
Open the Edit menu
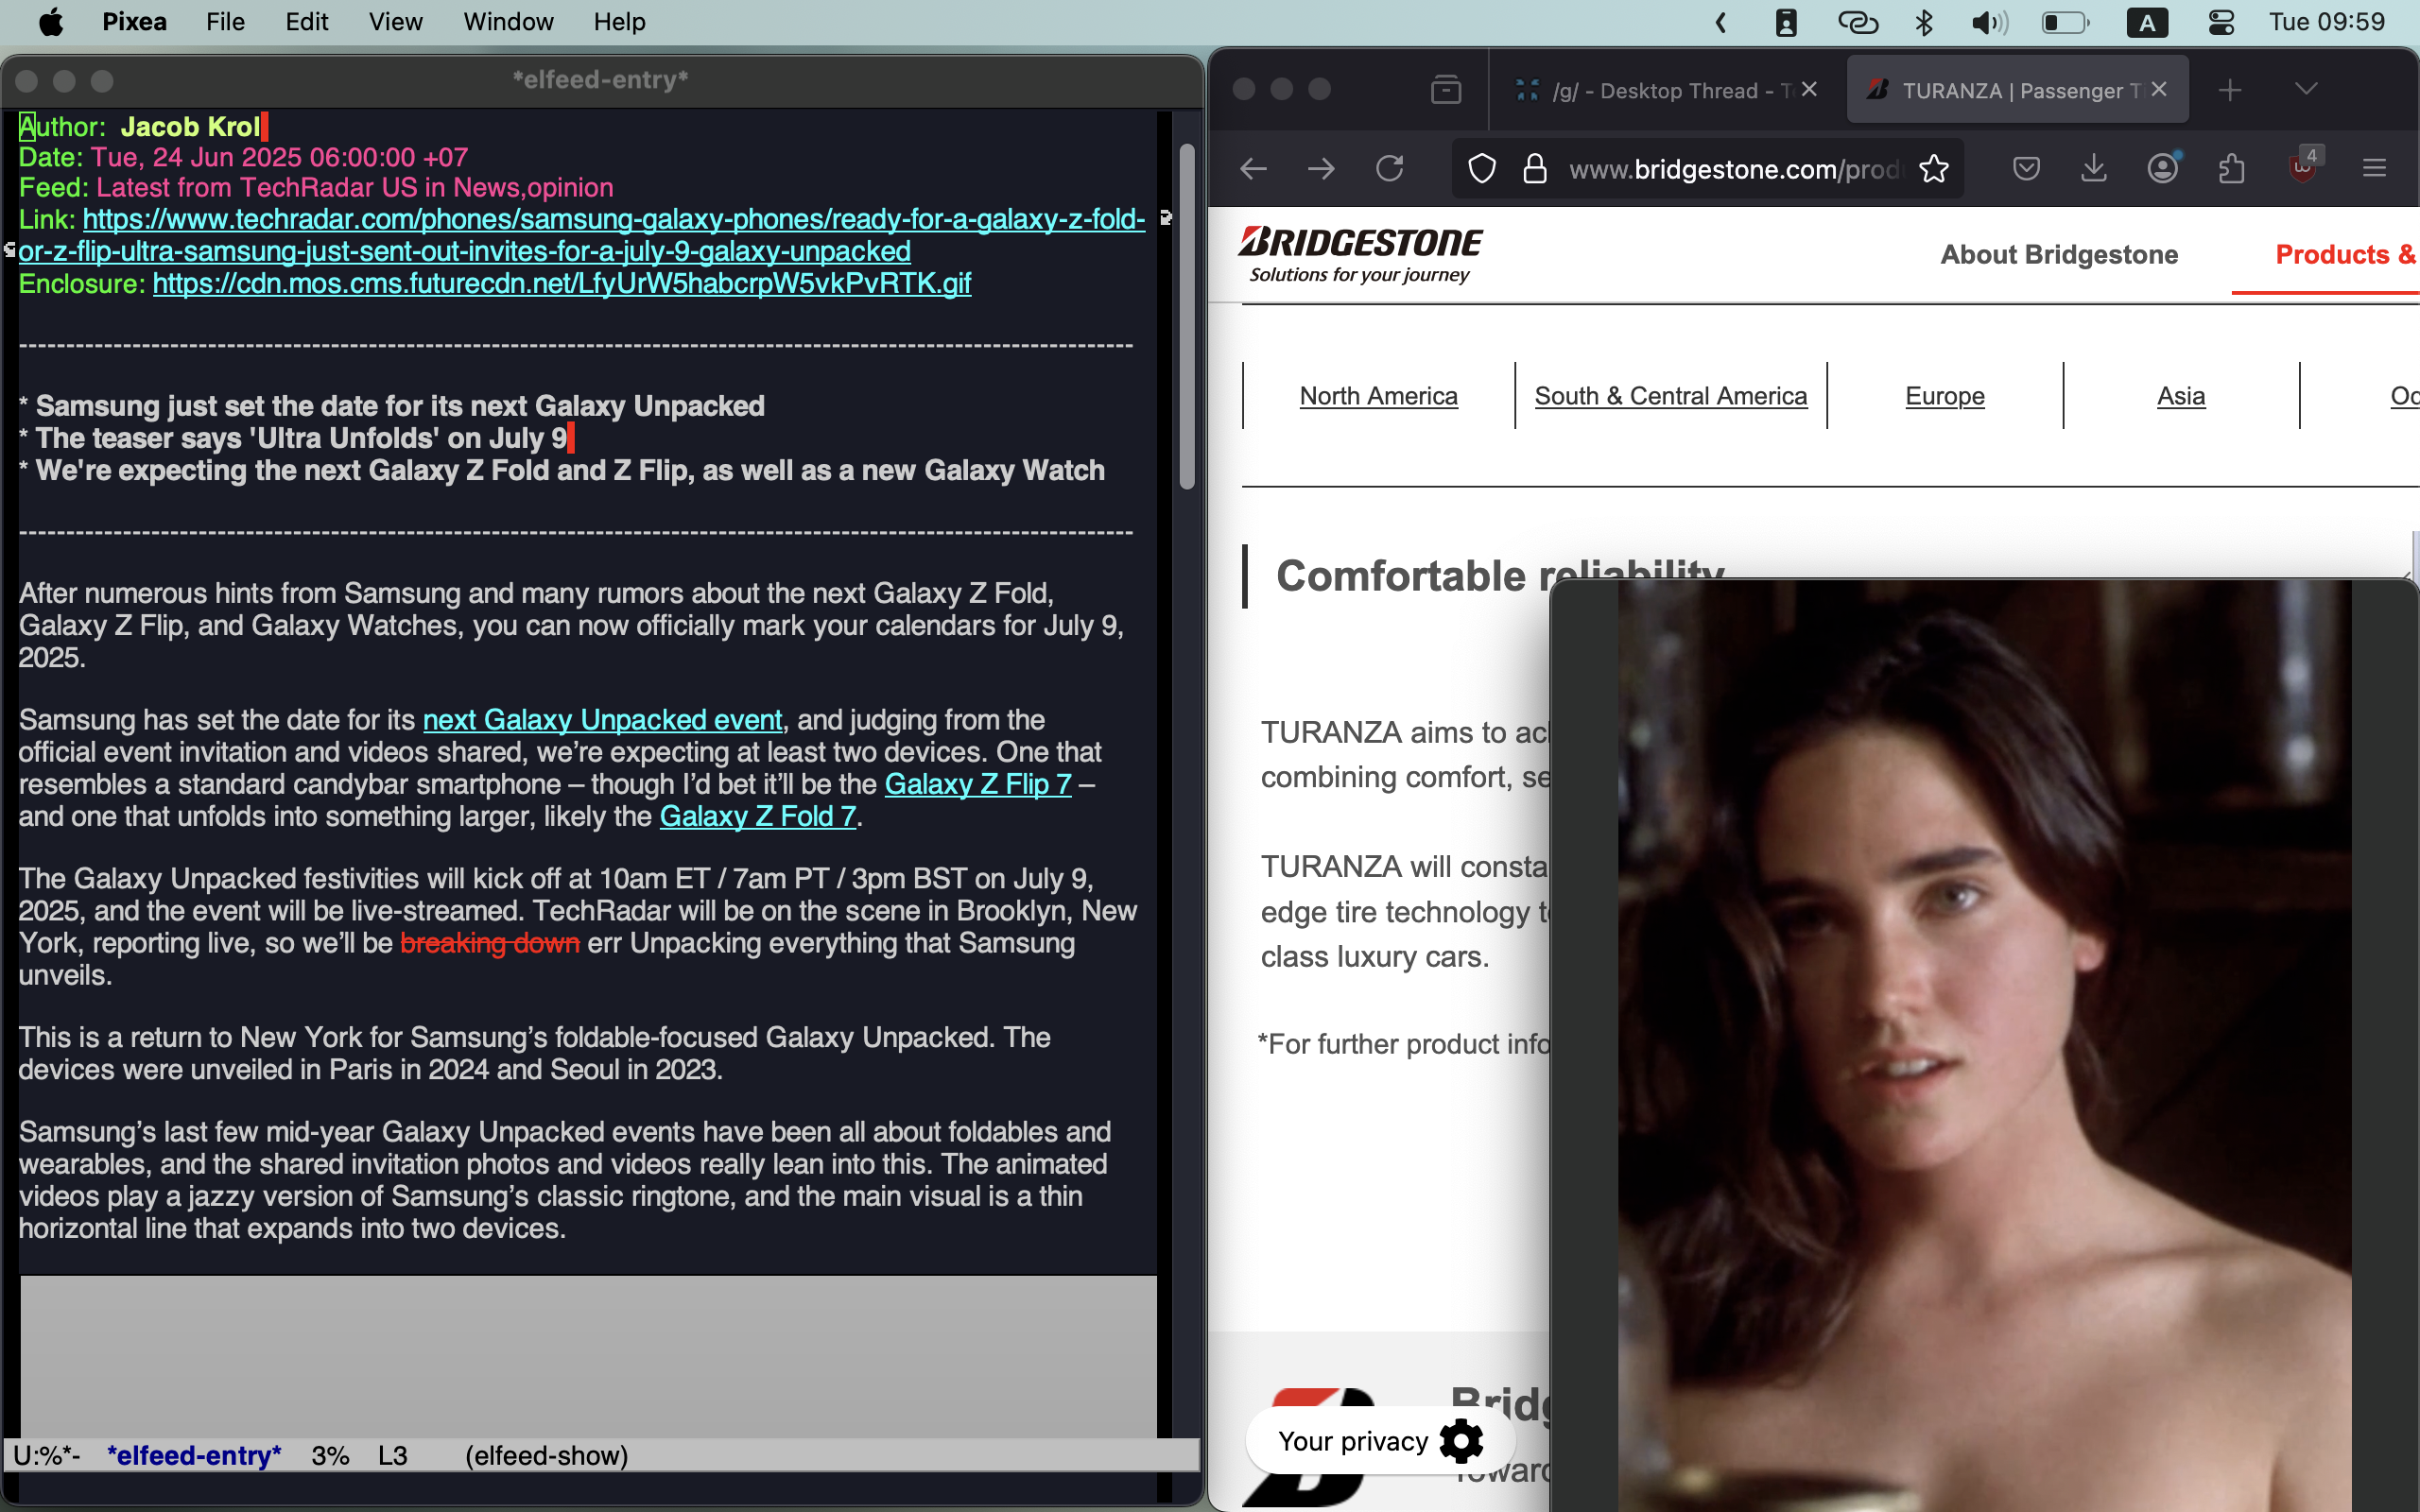pyautogui.click(x=306, y=22)
